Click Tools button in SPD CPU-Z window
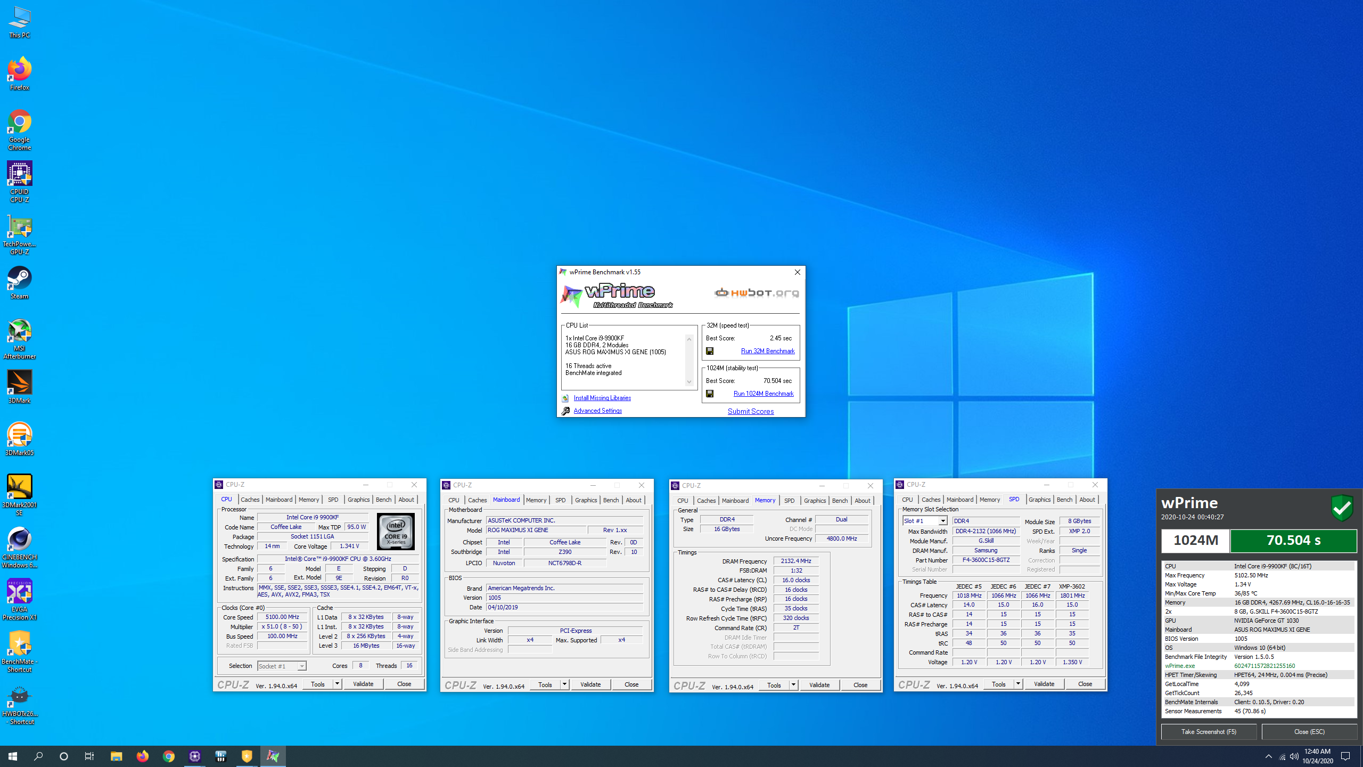Viewport: 1363px width, 767px height. click(998, 684)
